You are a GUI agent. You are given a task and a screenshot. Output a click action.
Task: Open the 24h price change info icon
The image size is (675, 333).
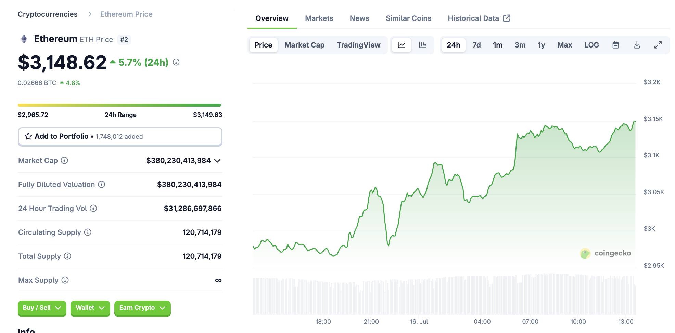pos(176,62)
